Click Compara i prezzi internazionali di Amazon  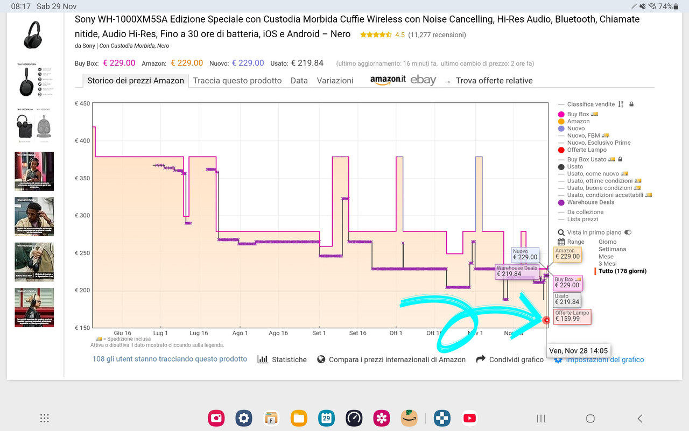click(397, 359)
